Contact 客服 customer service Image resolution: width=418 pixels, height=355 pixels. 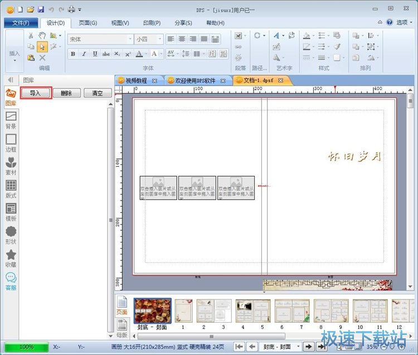click(11, 281)
